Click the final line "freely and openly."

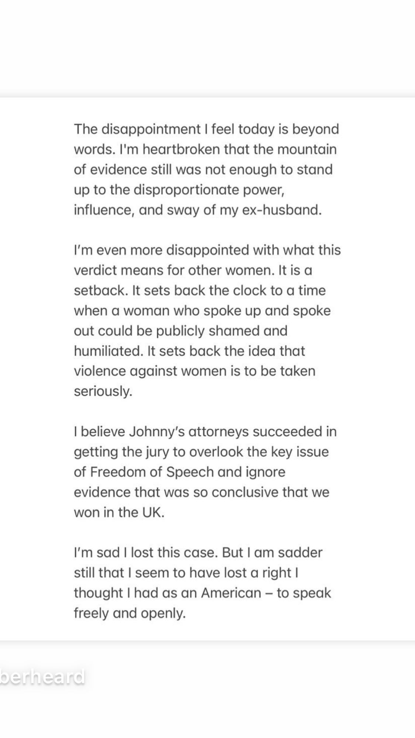click(x=129, y=613)
